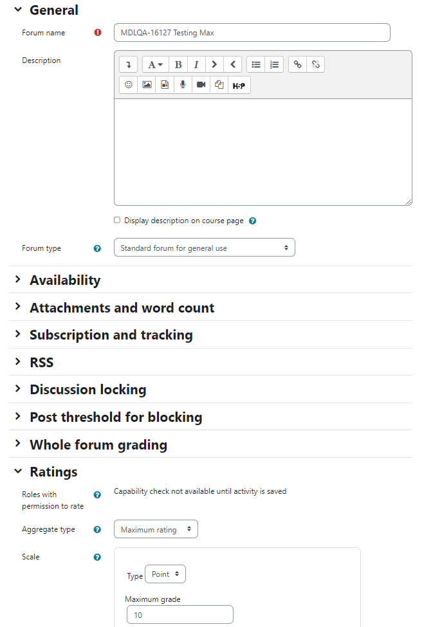442x627 pixels.
Task: Click the Maximum grade input field
Action: pyautogui.click(x=180, y=615)
